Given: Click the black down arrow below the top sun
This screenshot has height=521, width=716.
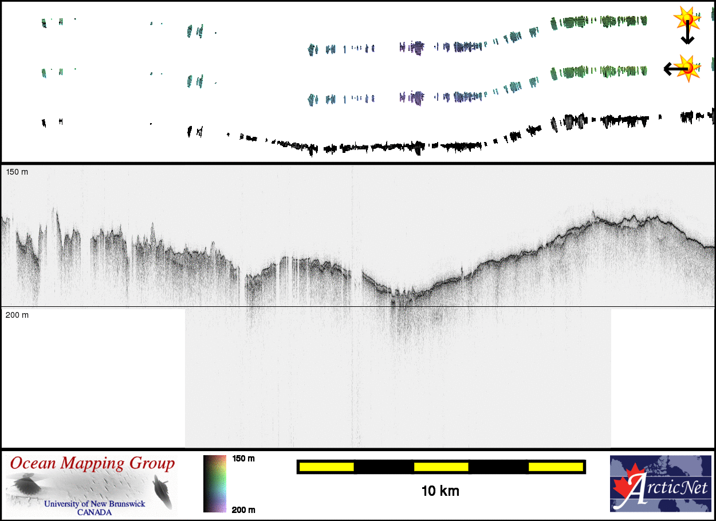Looking at the screenshot, I should 687,35.
